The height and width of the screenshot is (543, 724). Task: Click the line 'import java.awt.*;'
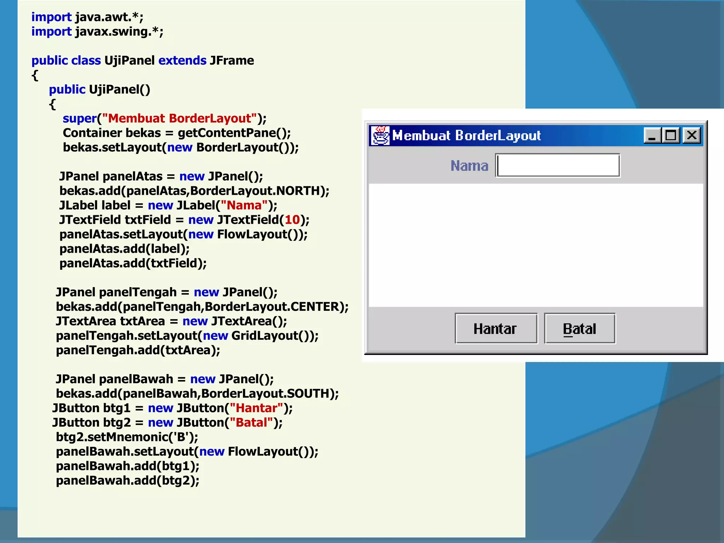pos(87,17)
